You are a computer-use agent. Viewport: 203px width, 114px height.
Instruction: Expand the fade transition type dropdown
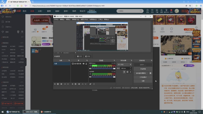[131, 65]
